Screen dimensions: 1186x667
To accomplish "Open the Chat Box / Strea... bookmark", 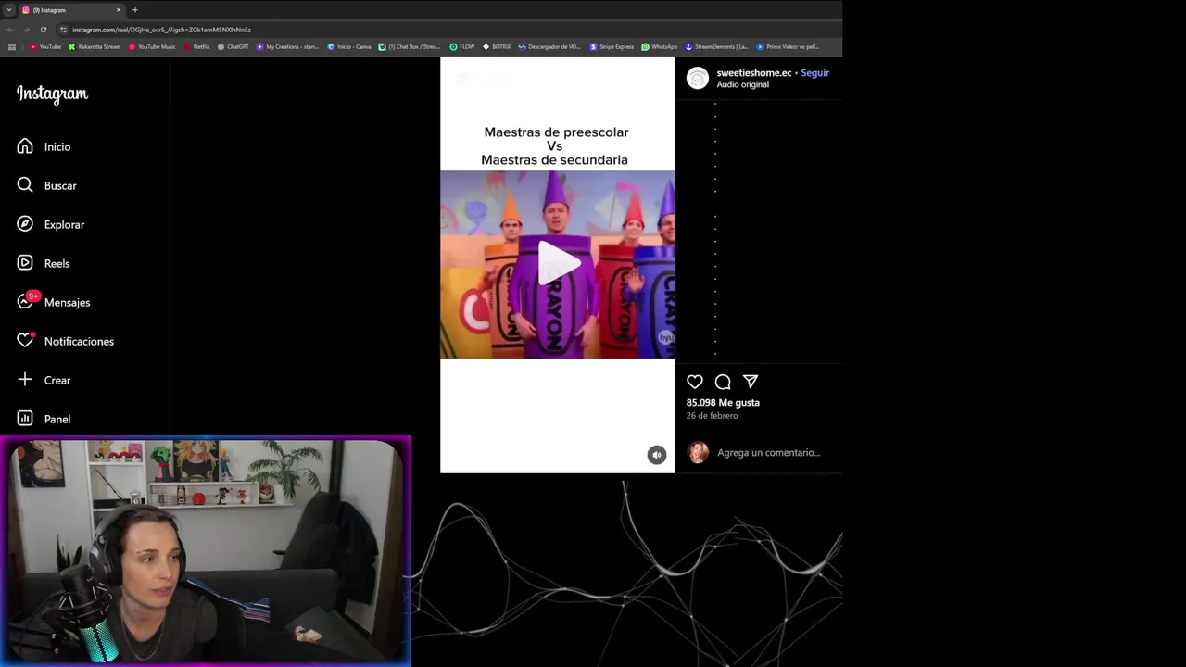I will [x=410, y=46].
